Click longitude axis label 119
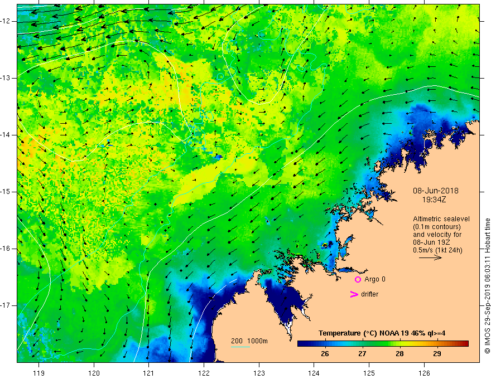This screenshot has width=491, height=379. tap(39, 373)
